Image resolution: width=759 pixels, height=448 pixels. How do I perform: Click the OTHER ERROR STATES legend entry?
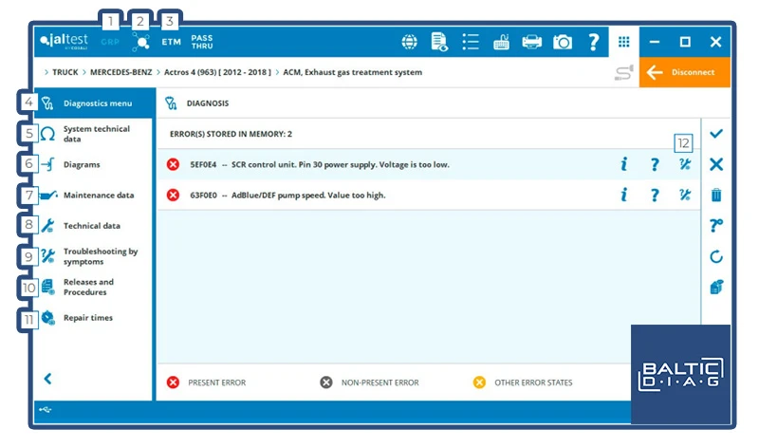click(x=523, y=383)
